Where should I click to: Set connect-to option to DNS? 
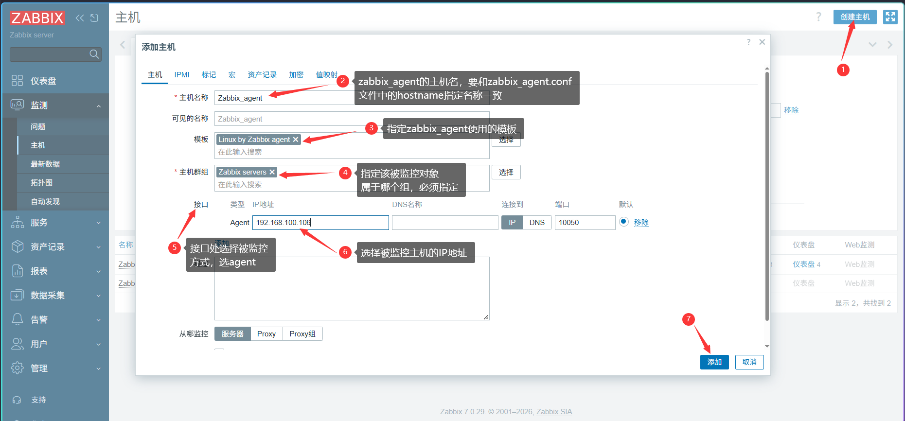tap(537, 223)
